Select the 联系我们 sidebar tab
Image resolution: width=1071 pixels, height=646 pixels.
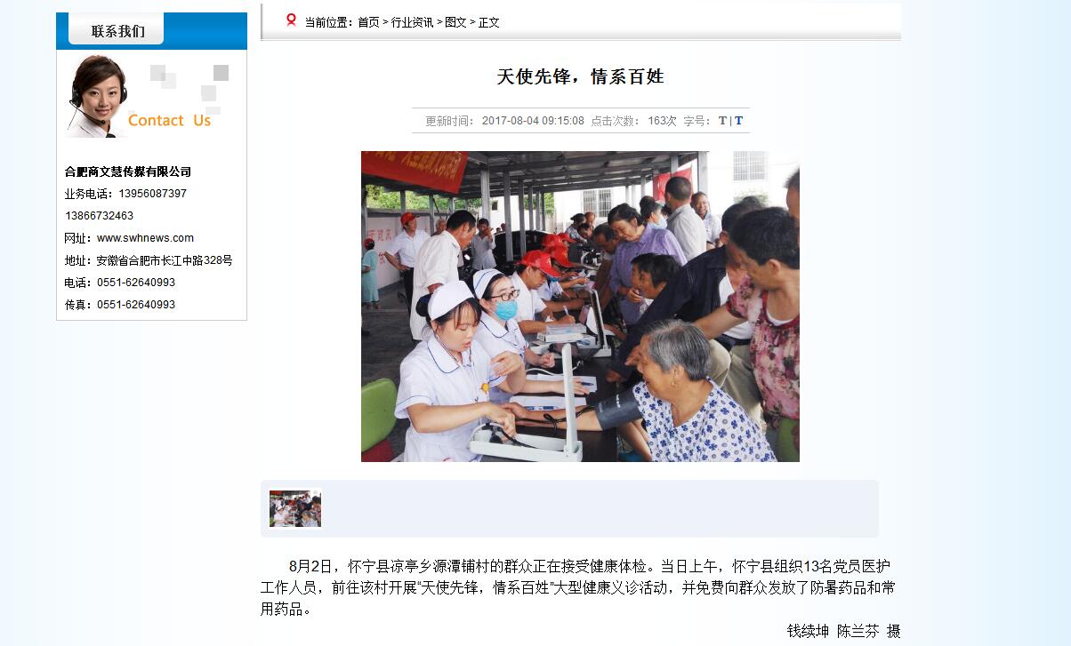pyautogui.click(x=117, y=31)
